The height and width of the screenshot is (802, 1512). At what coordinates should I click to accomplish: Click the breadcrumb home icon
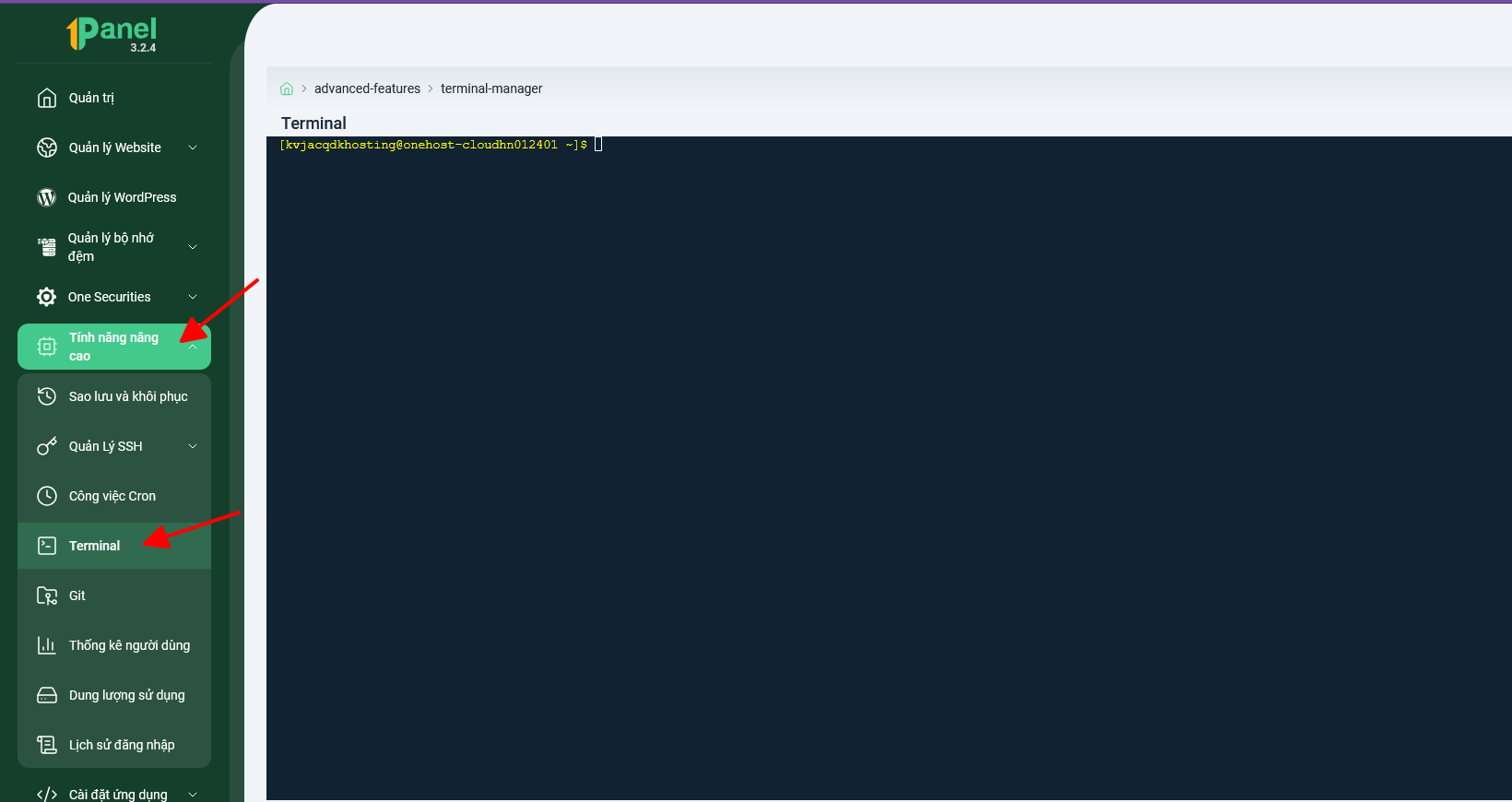click(x=287, y=88)
